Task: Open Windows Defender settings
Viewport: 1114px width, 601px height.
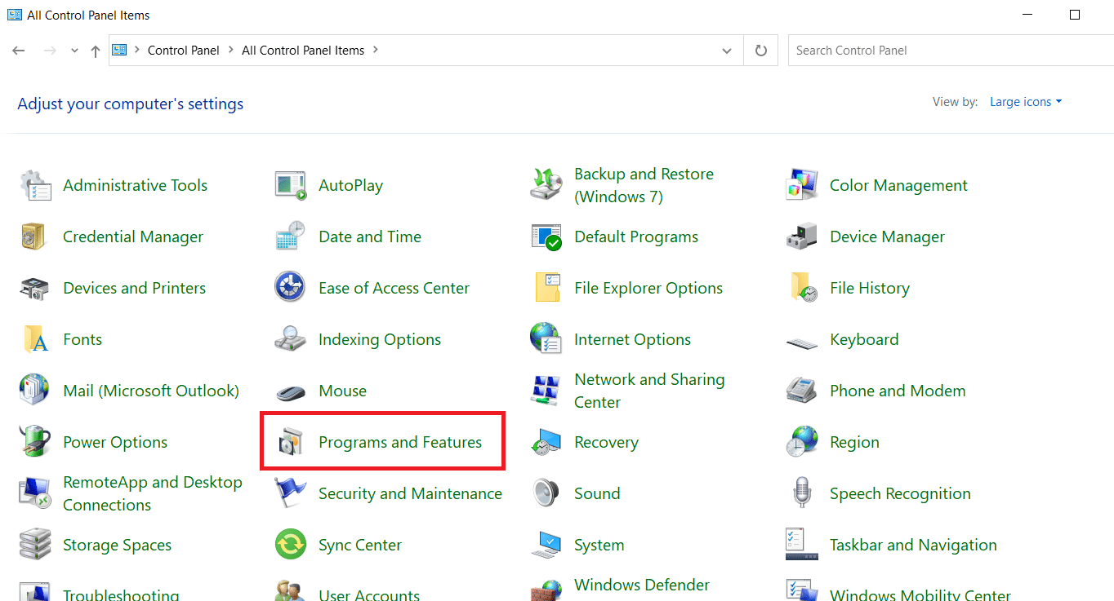Action: [642, 585]
